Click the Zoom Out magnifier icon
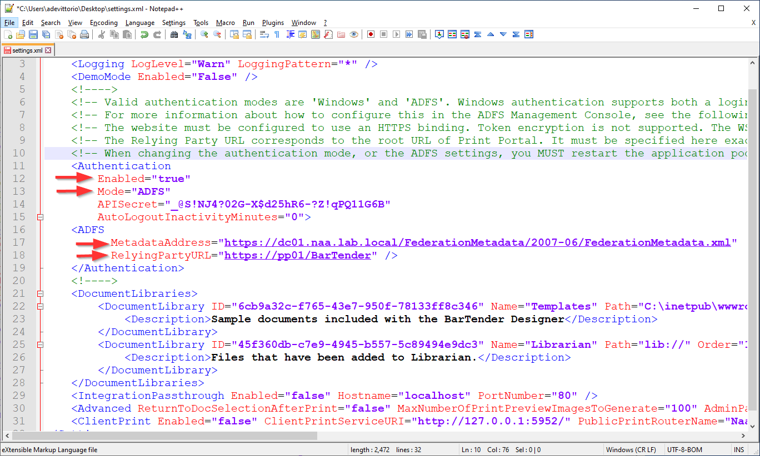Screen dimensions: 760x456 pos(217,34)
